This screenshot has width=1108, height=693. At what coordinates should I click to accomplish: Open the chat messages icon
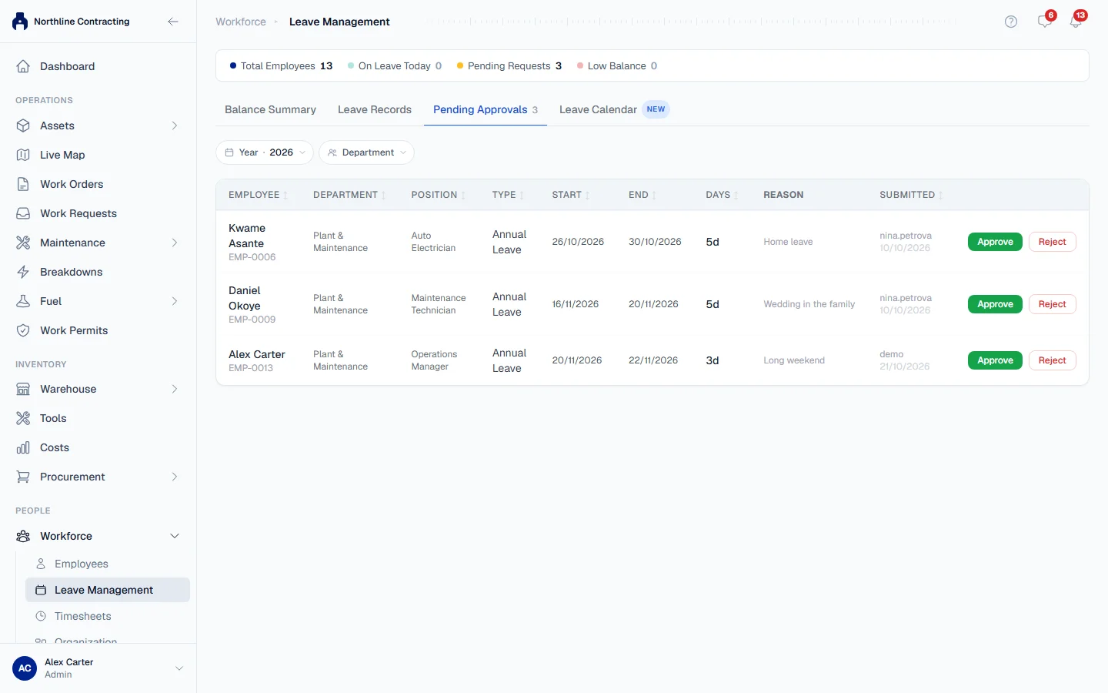click(1044, 22)
